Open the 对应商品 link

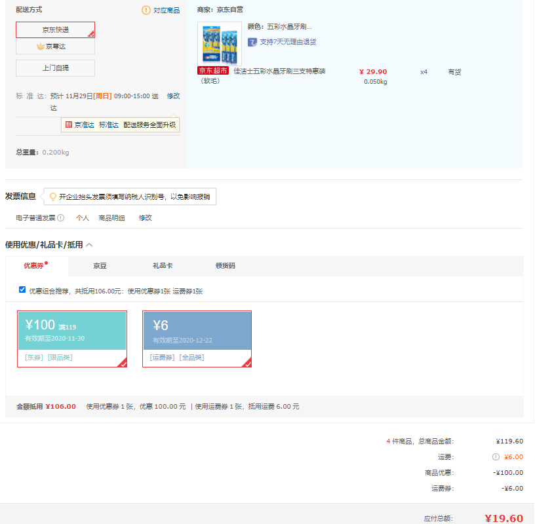pos(167,10)
